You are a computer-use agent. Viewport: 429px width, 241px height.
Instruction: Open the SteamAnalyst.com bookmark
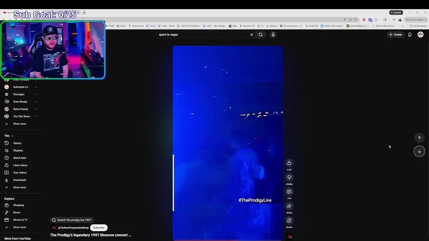(358, 26)
